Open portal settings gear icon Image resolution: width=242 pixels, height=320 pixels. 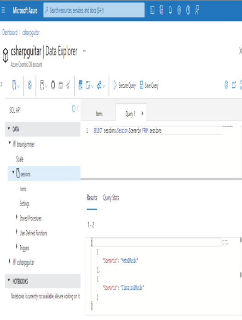179,10
